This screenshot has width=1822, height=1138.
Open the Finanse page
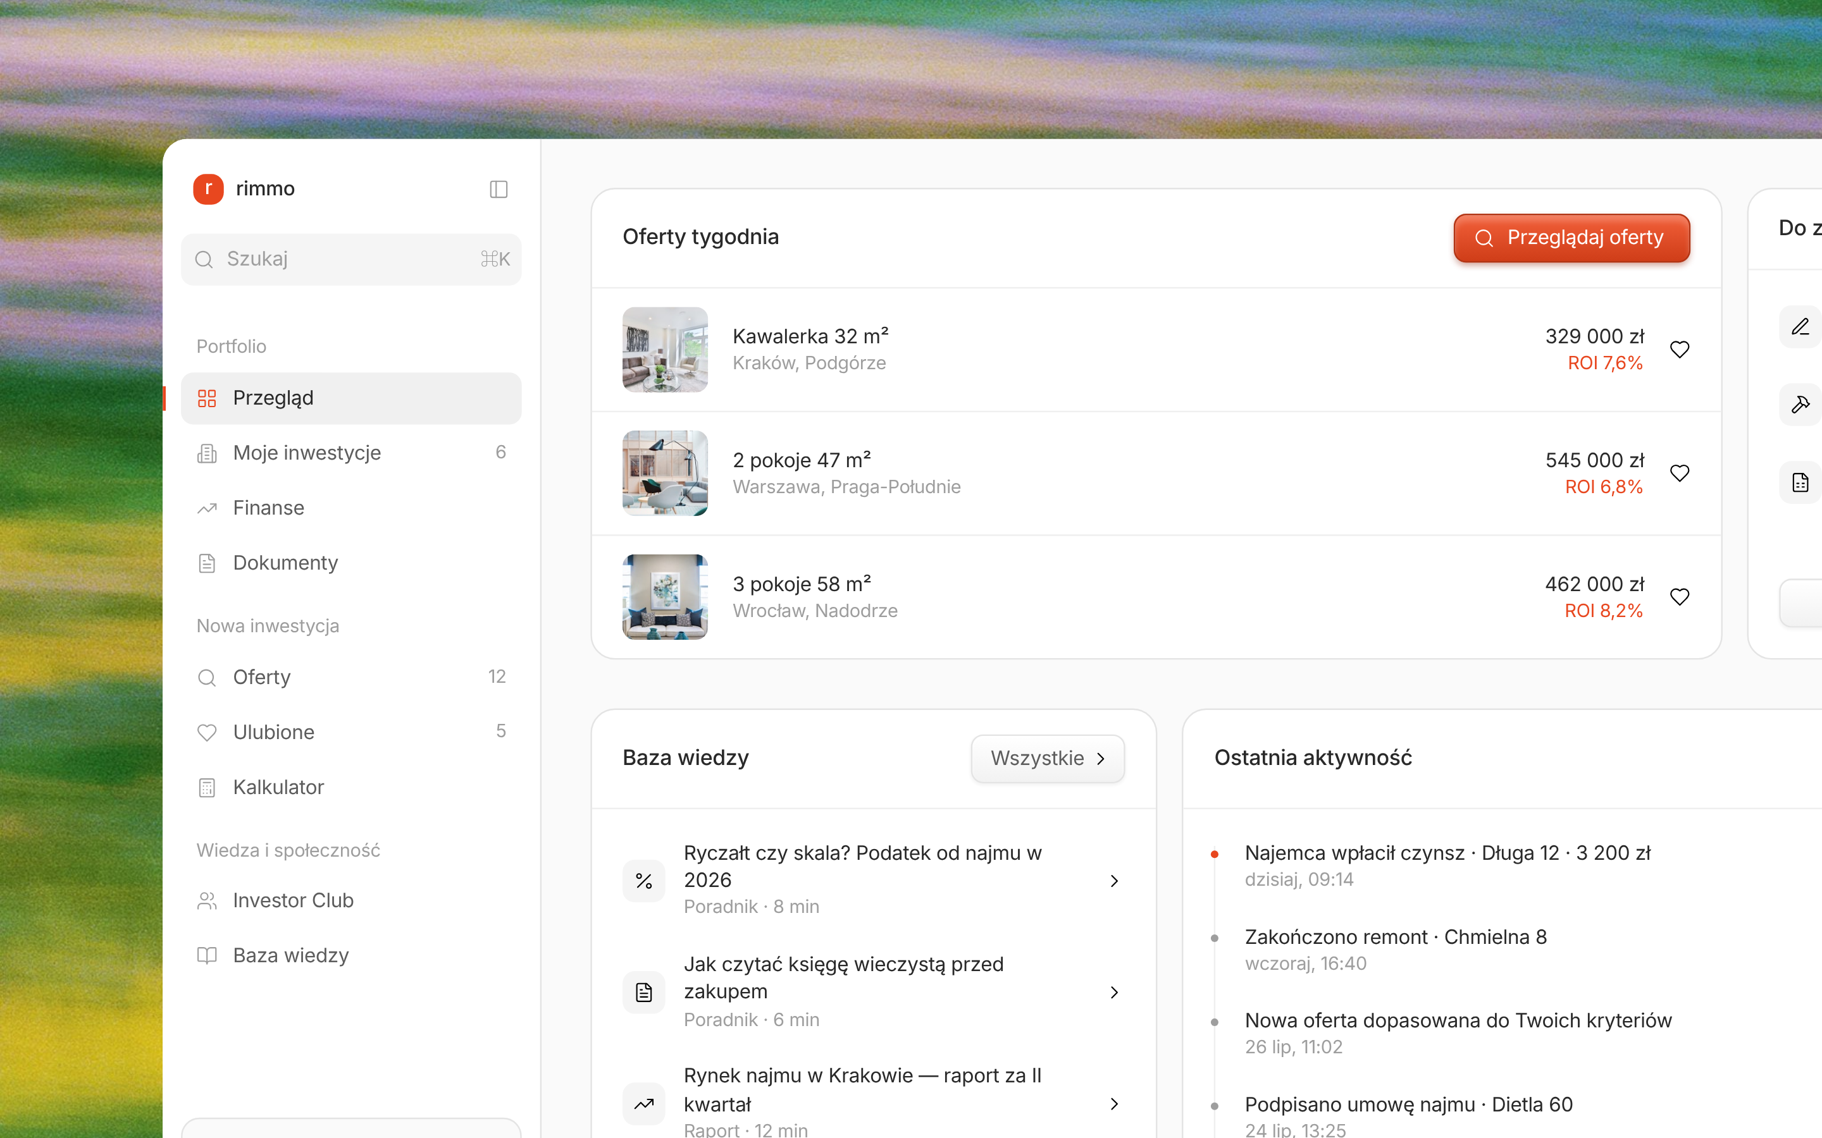coord(351,508)
